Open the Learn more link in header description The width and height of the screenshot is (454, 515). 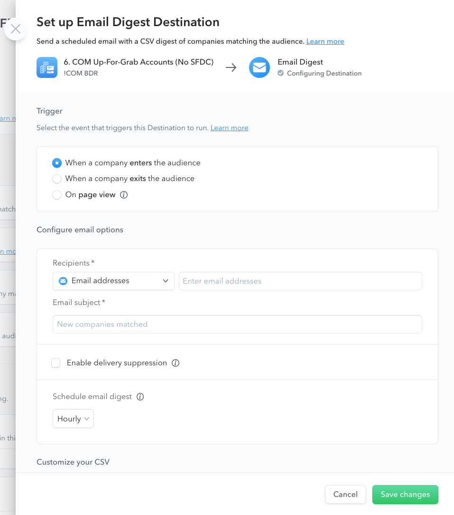[325, 41]
